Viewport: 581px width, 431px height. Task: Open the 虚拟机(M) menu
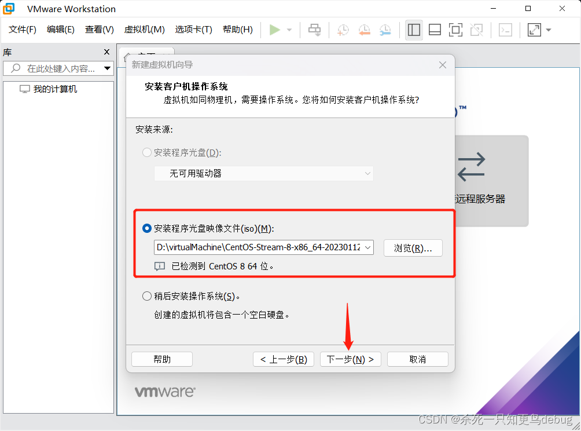pos(144,29)
